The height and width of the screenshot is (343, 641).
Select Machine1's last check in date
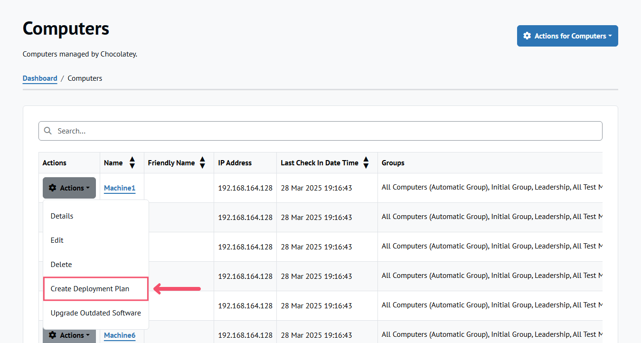[x=316, y=188]
